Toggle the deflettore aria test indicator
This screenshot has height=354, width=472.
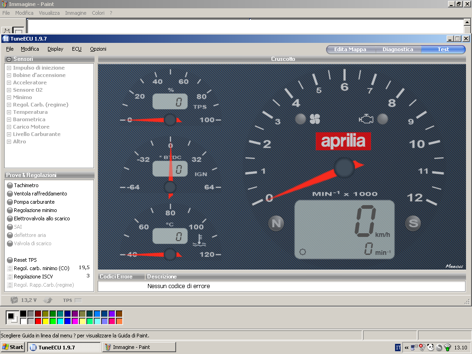(10, 235)
